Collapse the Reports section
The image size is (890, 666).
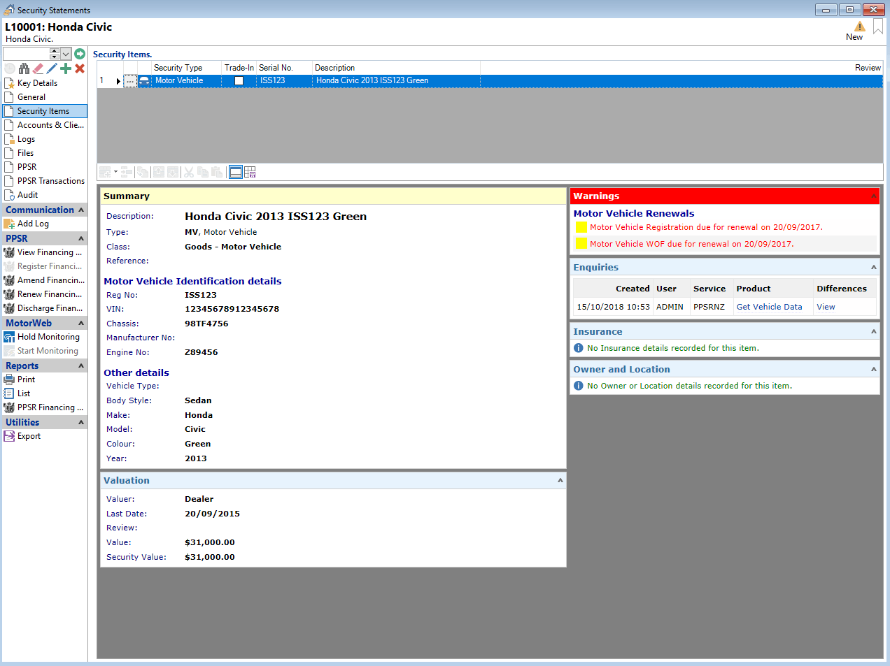click(x=81, y=365)
